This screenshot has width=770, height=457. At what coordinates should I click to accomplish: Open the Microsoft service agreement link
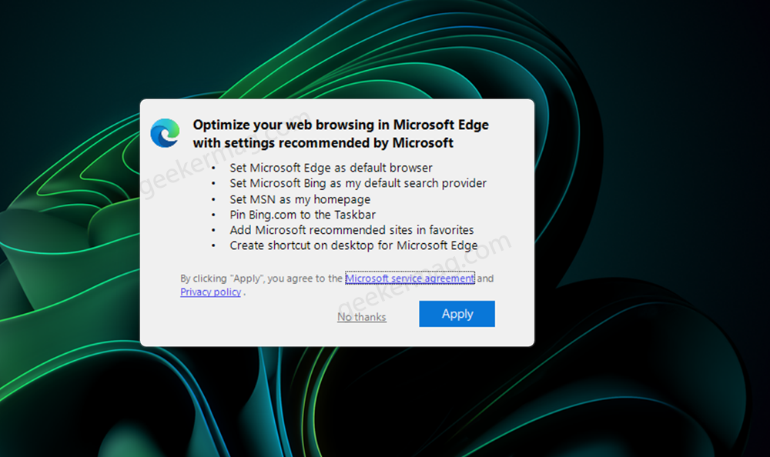point(410,279)
